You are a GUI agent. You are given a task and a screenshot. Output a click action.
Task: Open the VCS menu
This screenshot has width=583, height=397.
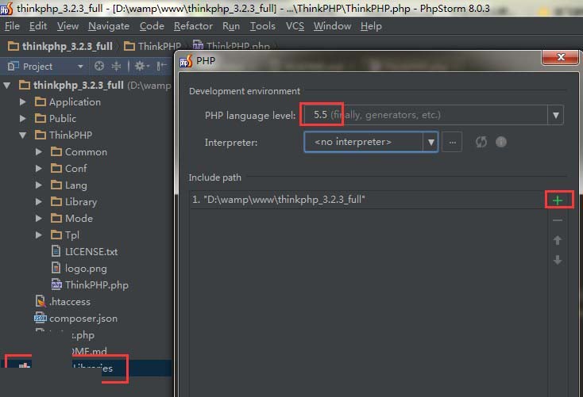click(x=295, y=26)
